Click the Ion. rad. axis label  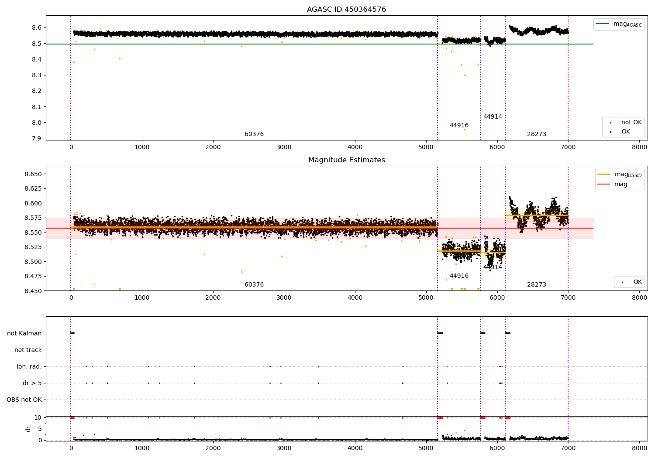pos(29,366)
